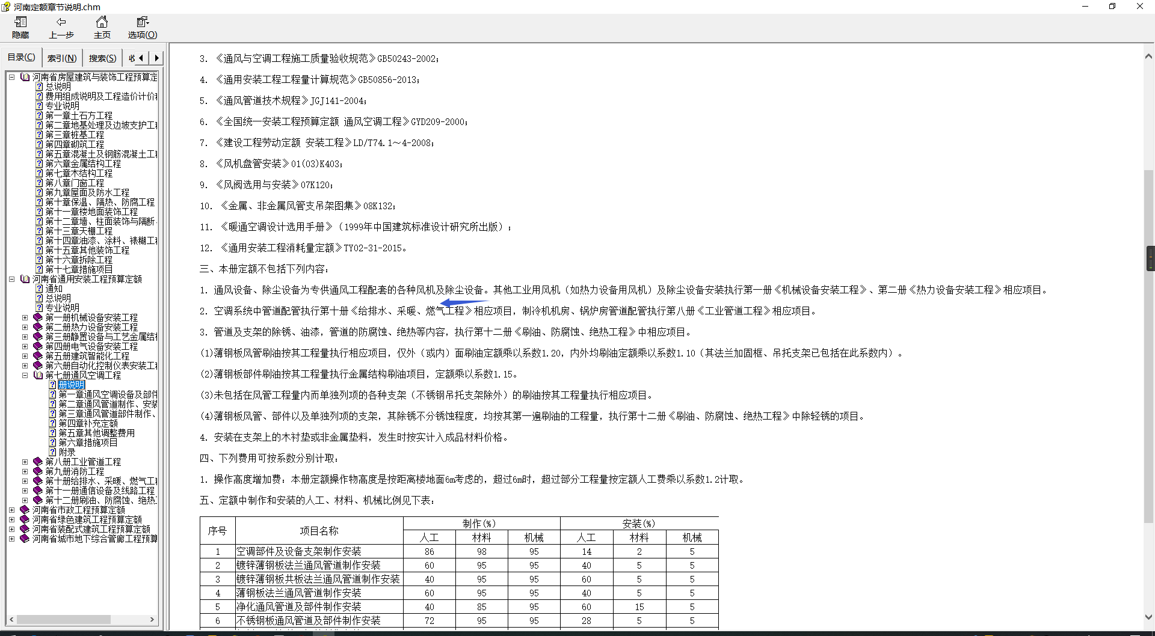This screenshot has width=1155, height=636.
Task: Select the highlighted 册说明 topic
Action: coord(72,385)
